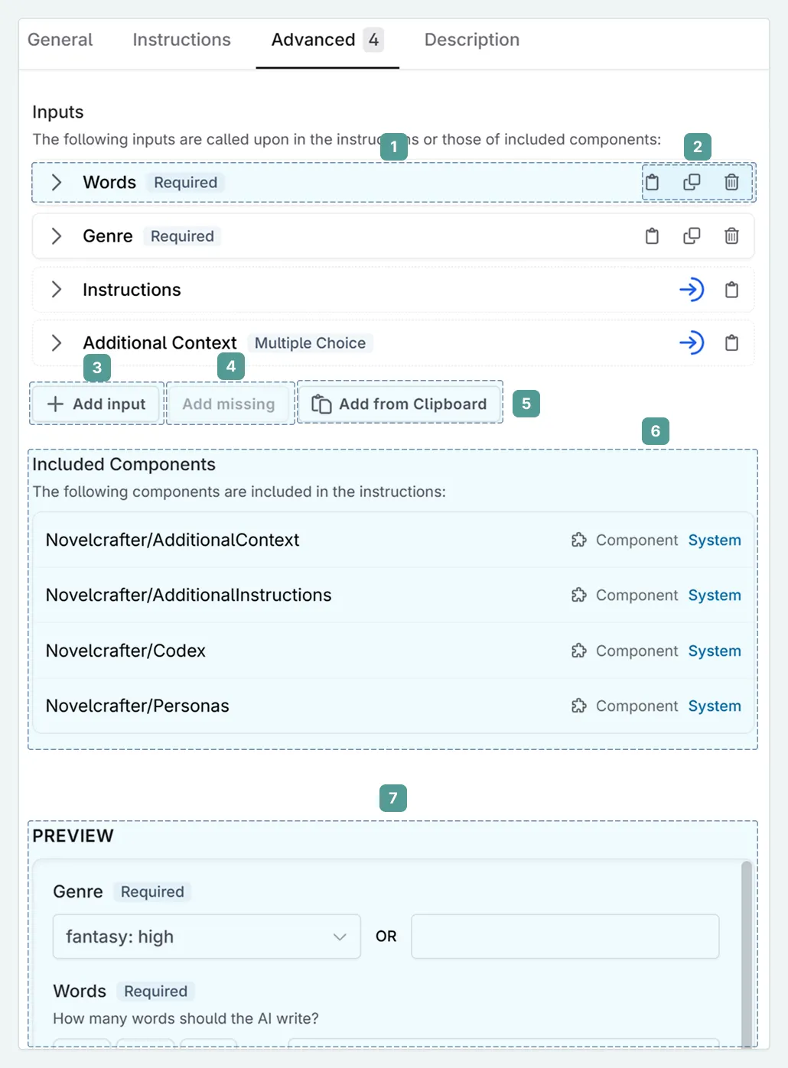Expand the Additional Context input
Screen dimensions: 788x1068
tap(56, 343)
